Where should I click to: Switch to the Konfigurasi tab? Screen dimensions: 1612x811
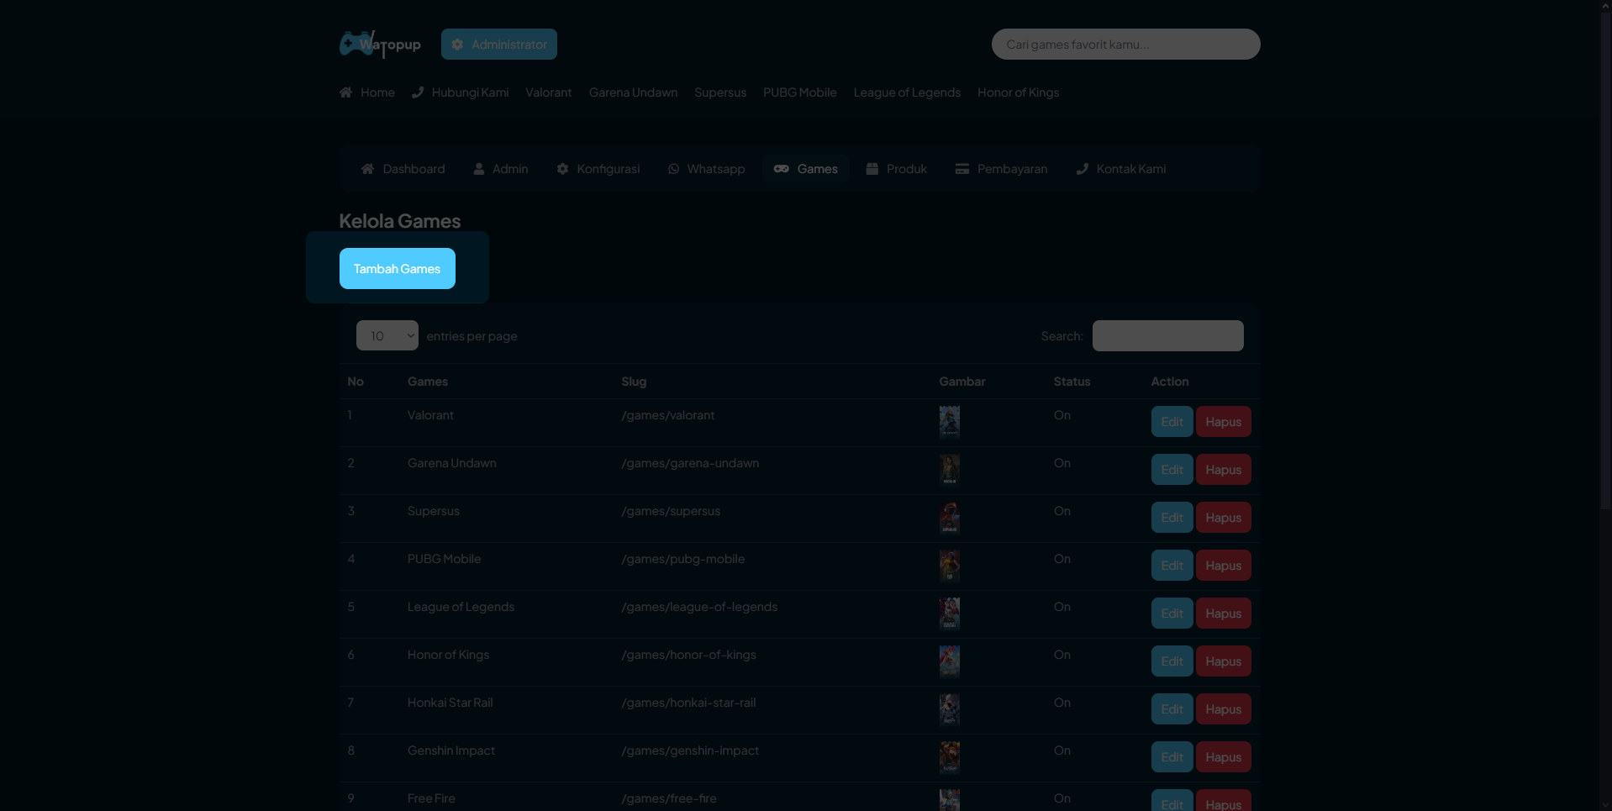(x=598, y=169)
